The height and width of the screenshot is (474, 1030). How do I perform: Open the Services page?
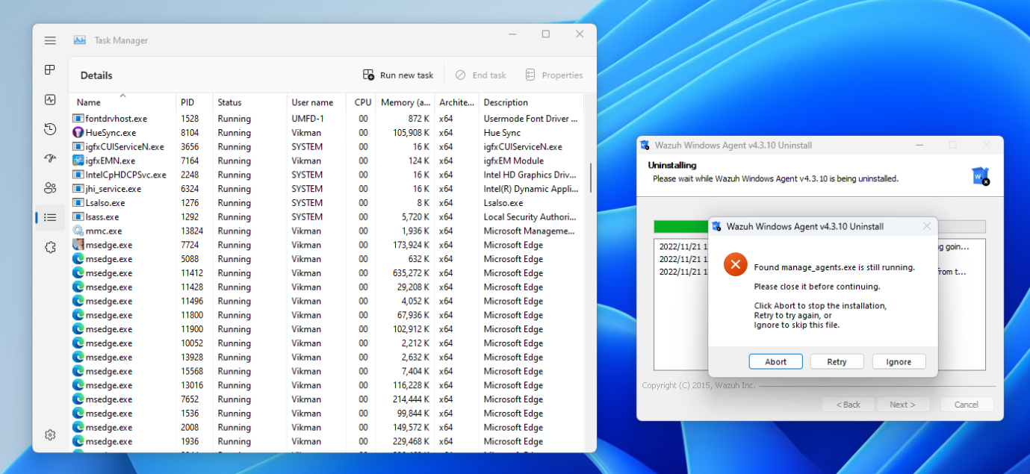pos(50,247)
